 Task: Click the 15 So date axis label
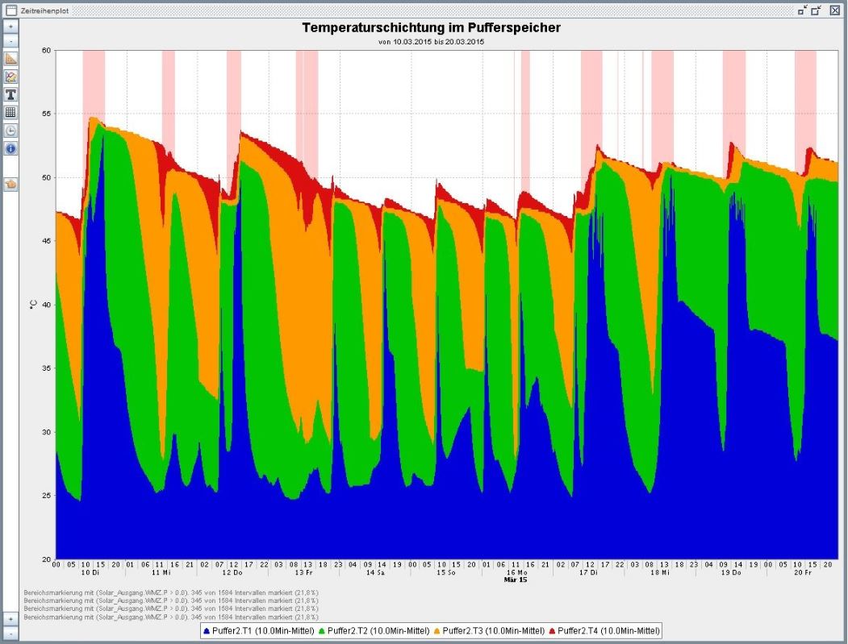point(445,572)
